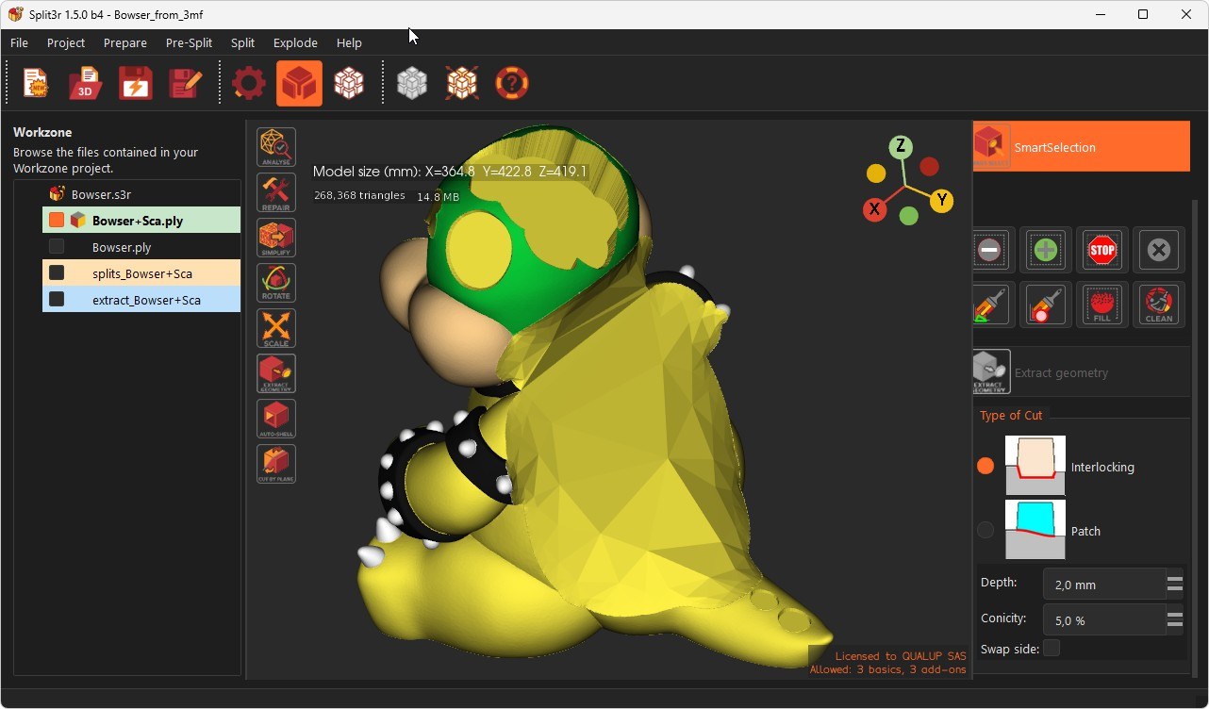Viewport: 1209px width, 709px height.
Task: Click the Patch cut type thumbnail
Action: 1035,530
